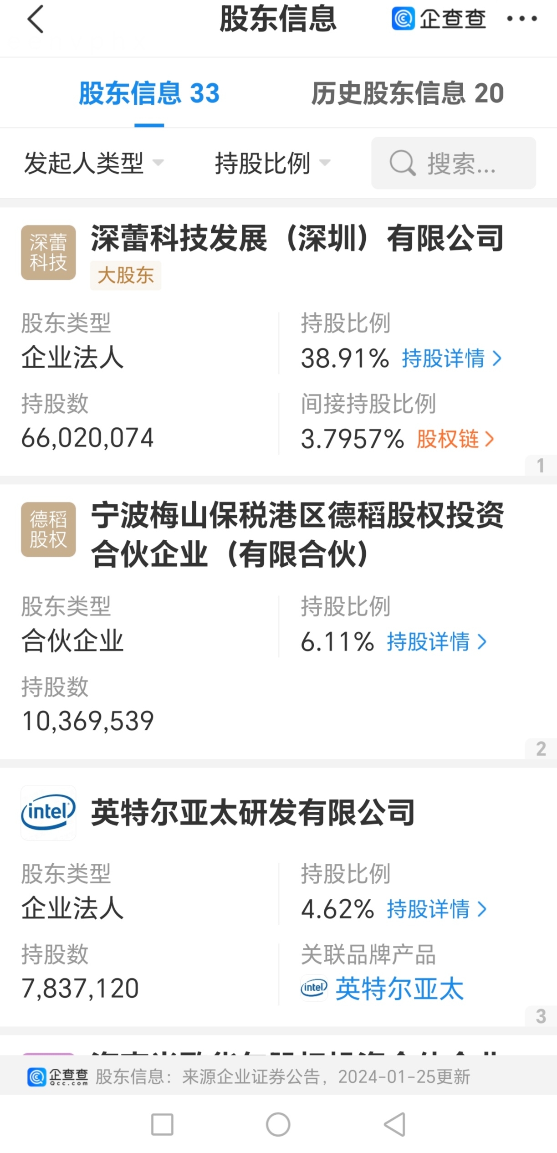This screenshot has width=557, height=1153.
Task: Open 持股详情 for the 6.11% shareholder
Action: point(436,642)
